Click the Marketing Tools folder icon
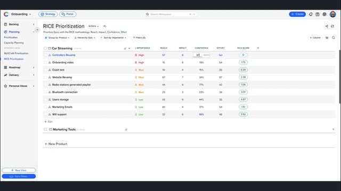 [x=51, y=129]
